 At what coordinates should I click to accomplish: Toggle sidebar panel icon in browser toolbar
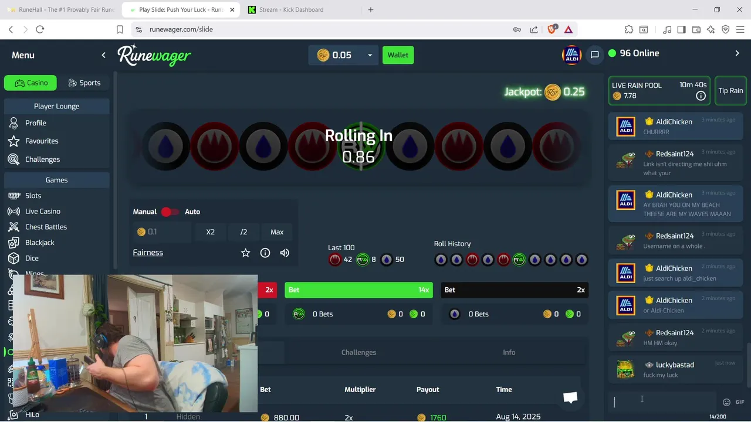pos(681,29)
